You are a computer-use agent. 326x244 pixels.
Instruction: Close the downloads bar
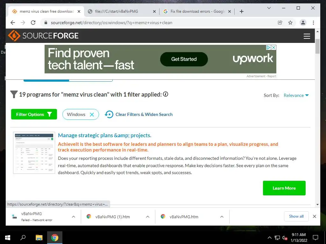314,216
